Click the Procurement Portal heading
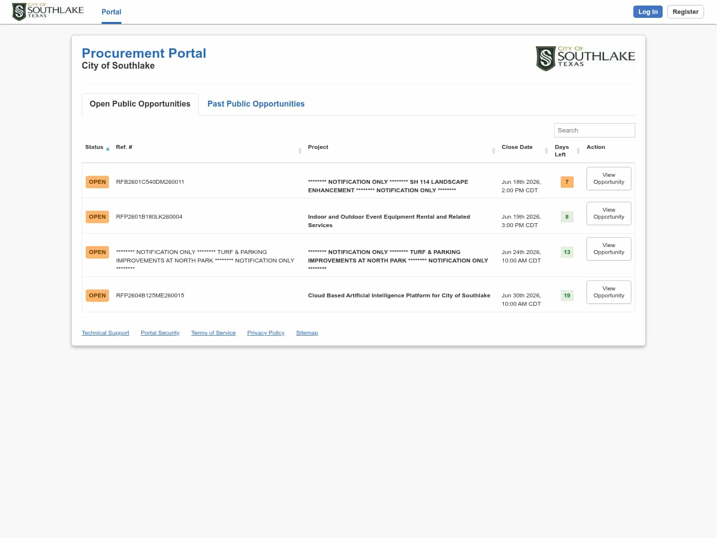This screenshot has height=538, width=717. 144,53
